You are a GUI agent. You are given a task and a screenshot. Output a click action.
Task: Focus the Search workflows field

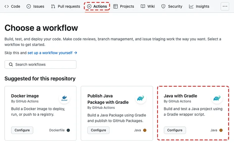pos(40,64)
